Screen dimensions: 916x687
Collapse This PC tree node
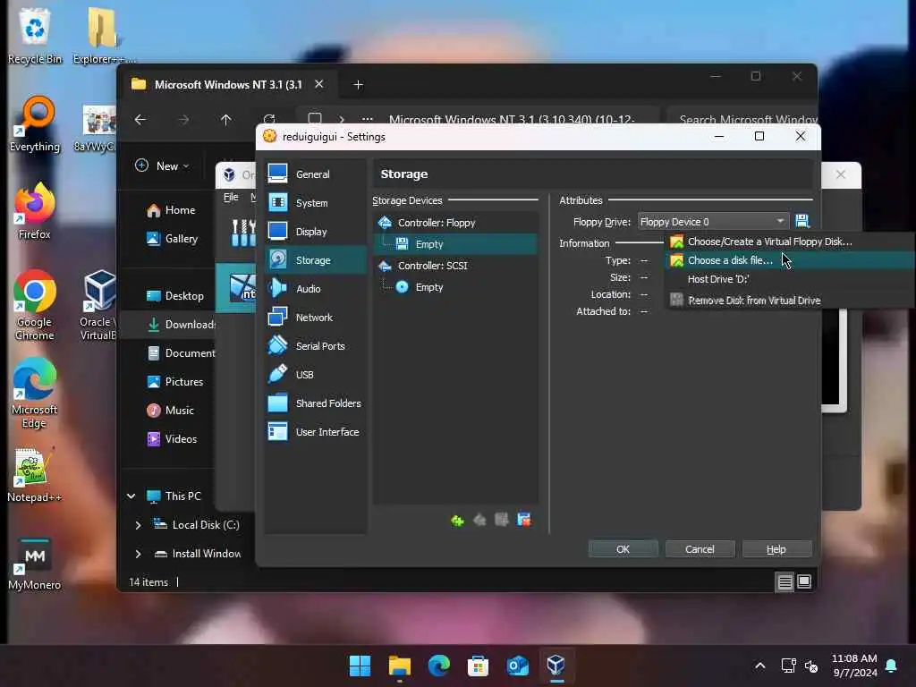pyautogui.click(x=131, y=496)
